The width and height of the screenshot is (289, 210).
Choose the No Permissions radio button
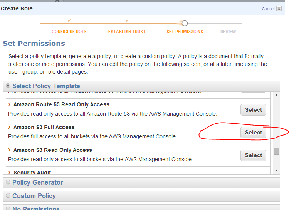click(x=8, y=208)
